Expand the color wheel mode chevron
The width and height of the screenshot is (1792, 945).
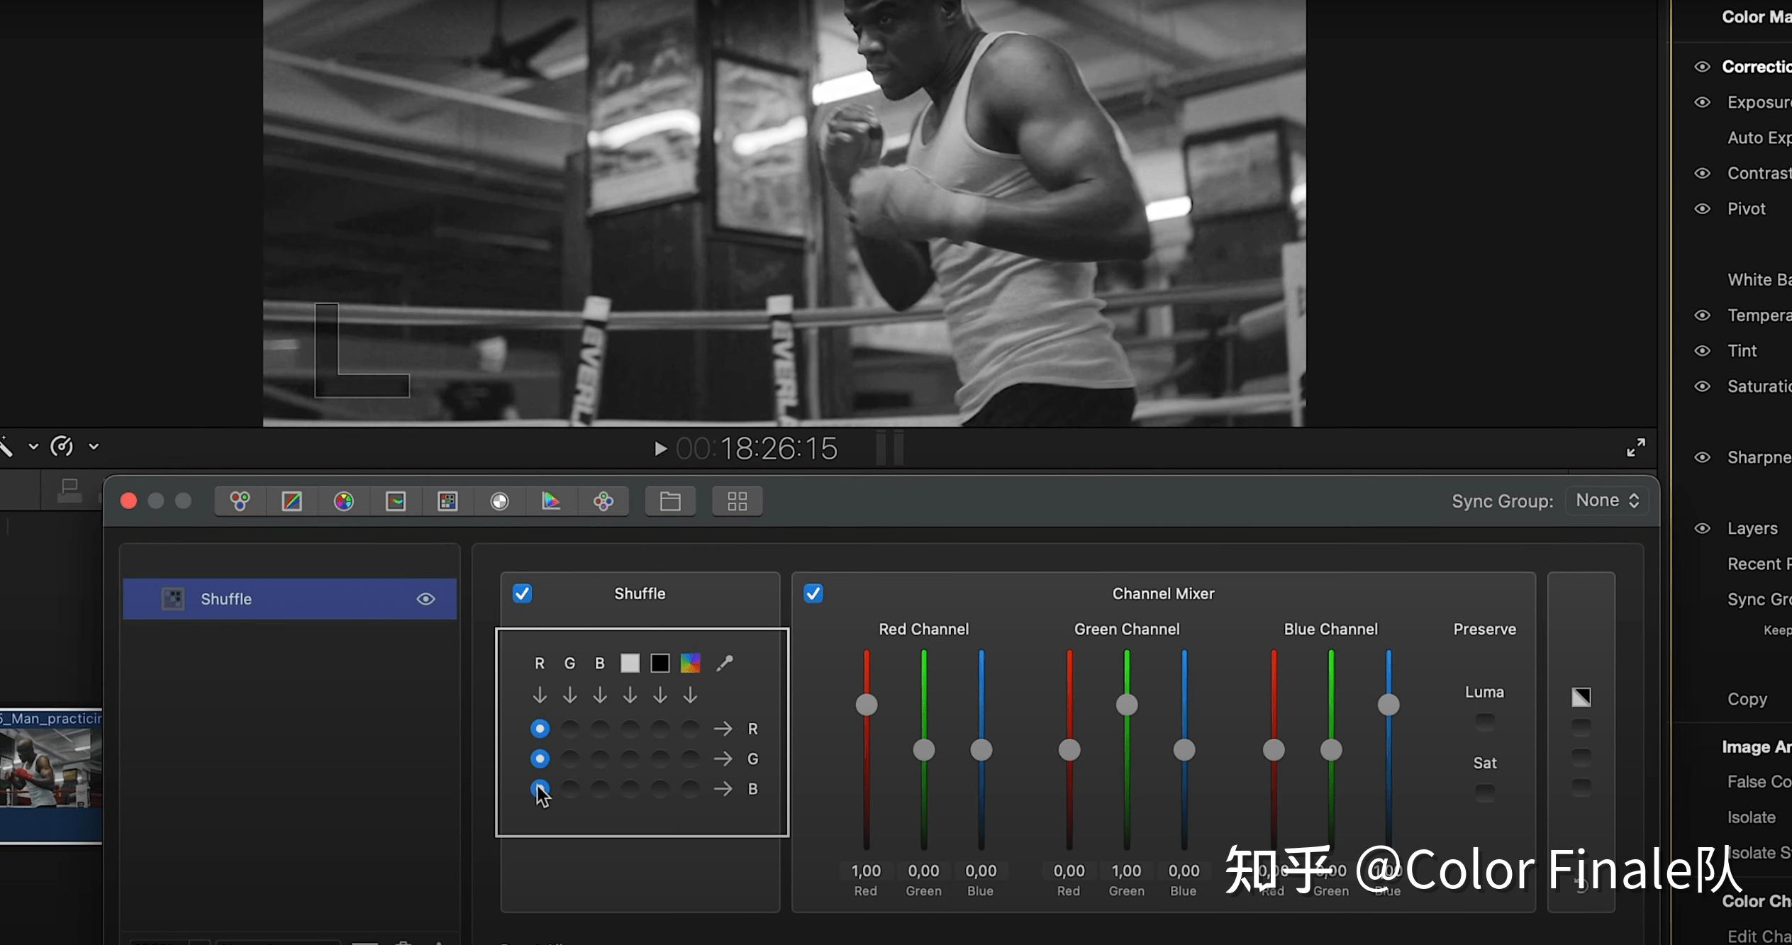click(94, 447)
